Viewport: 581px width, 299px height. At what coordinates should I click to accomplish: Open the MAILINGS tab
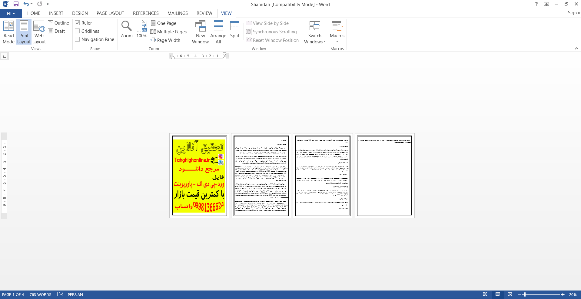point(178,13)
